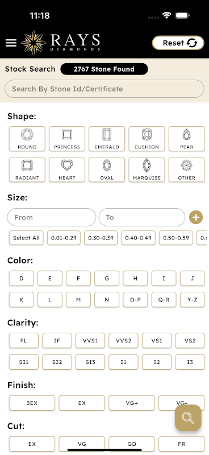The height and width of the screenshot is (455, 209).
Task: Toggle color D filter
Action: 22,278
